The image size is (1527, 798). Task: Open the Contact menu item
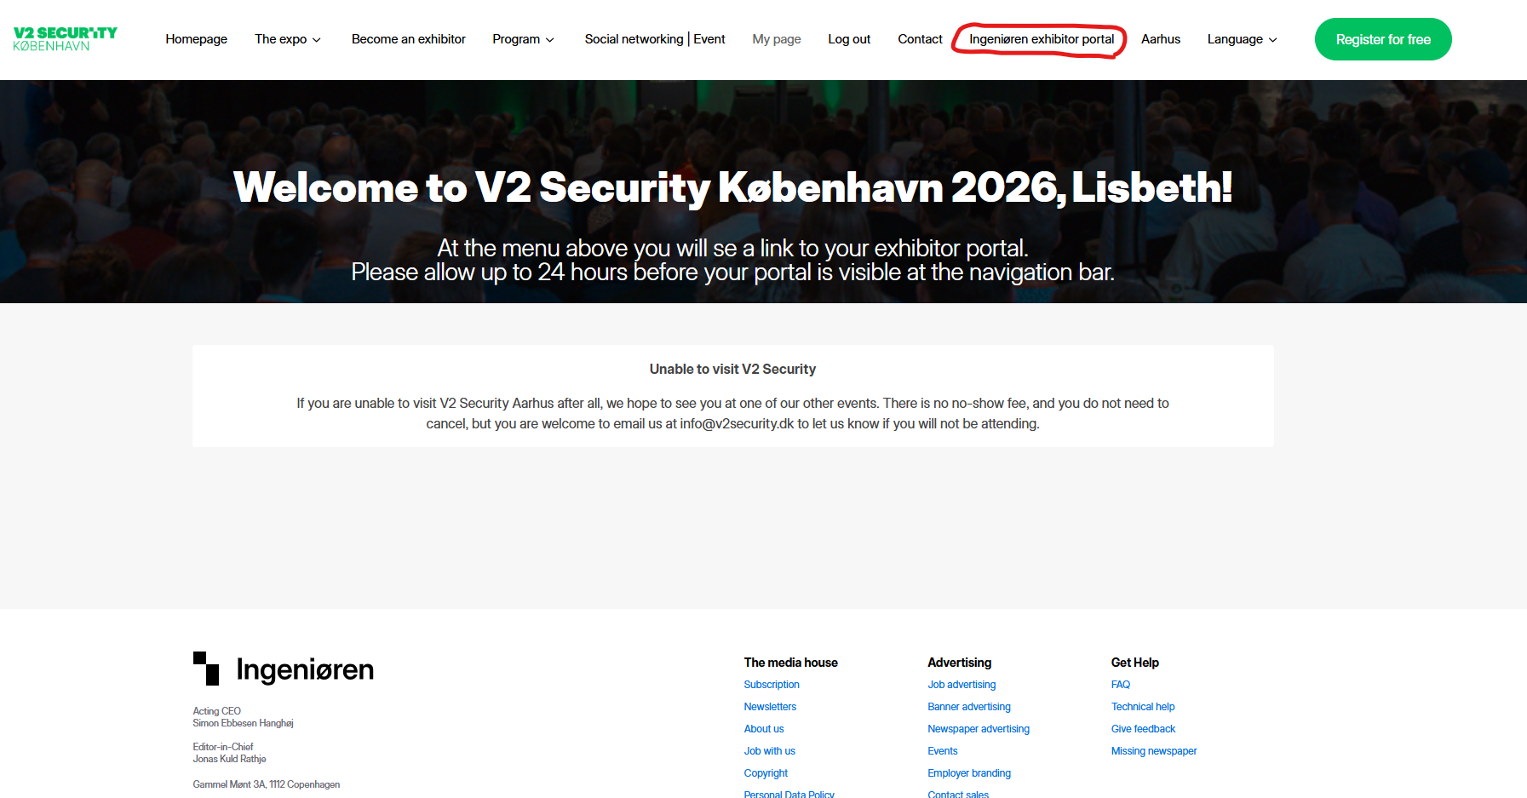[920, 39]
